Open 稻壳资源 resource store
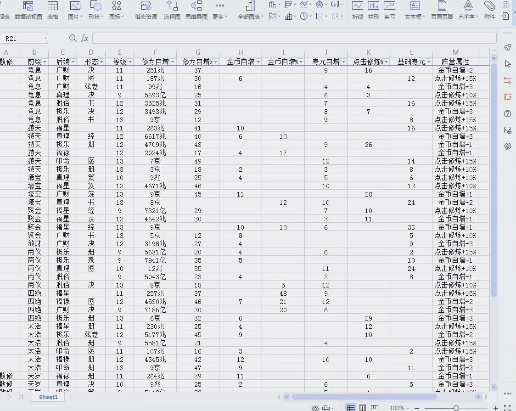Screen dimensions: 516x411 [146, 11]
